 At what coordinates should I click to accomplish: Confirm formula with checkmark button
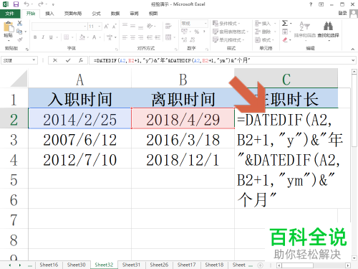click(68, 60)
